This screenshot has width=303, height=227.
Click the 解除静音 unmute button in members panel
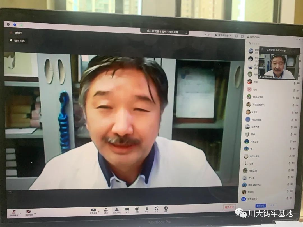(x=260, y=206)
